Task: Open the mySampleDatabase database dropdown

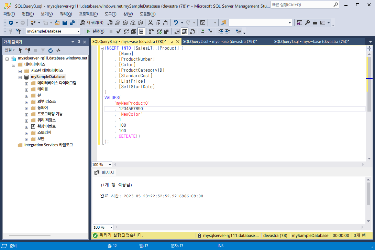Action: coord(78,31)
